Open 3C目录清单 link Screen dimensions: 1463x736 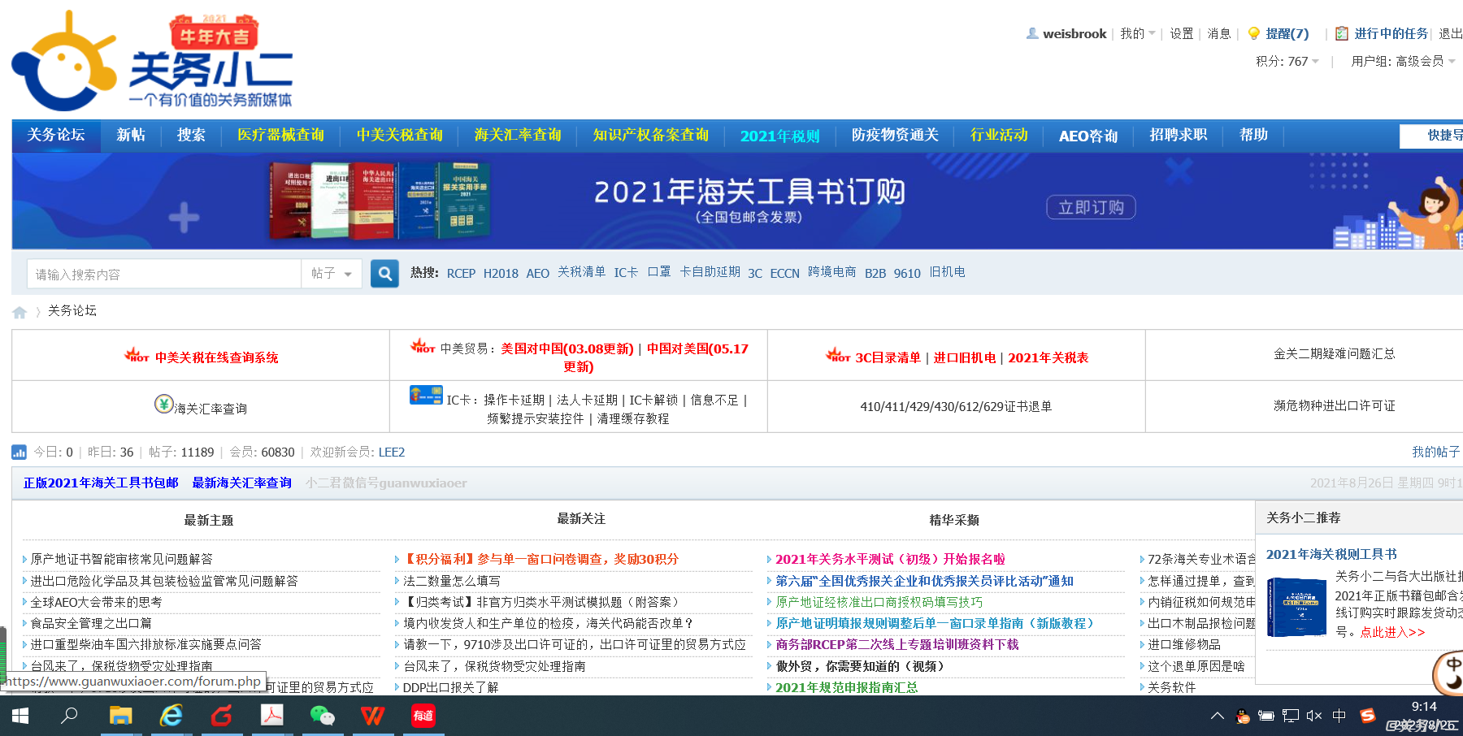[888, 357]
